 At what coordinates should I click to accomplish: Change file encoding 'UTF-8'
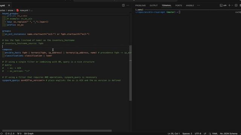(x=198, y=133)
